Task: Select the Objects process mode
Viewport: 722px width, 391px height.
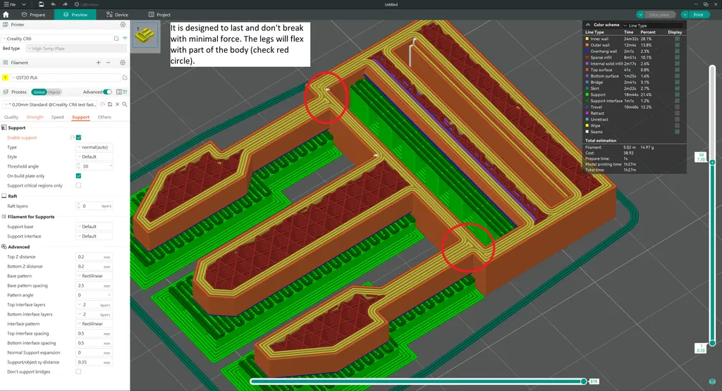Action: [x=54, y=92]
